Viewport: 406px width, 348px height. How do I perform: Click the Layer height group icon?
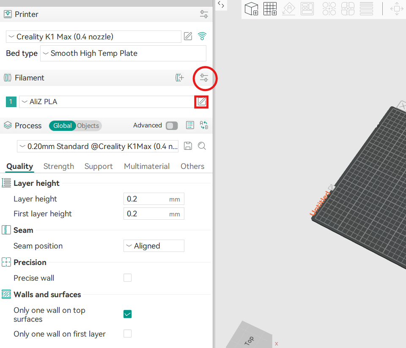(6, 183)
